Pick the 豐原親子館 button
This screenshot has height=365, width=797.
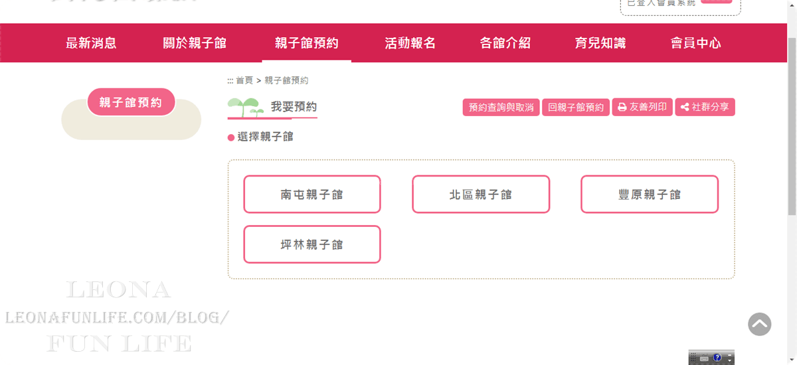[649, 194]
